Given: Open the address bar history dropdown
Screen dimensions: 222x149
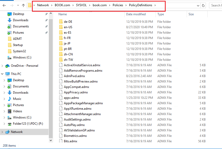Looking at the screenshot, I should pos(198,6).
